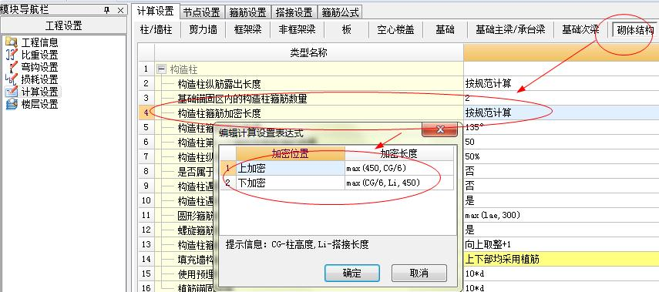Click the 加密长度 column header
Screen dimensions: 659x292
tap(399, 154)
